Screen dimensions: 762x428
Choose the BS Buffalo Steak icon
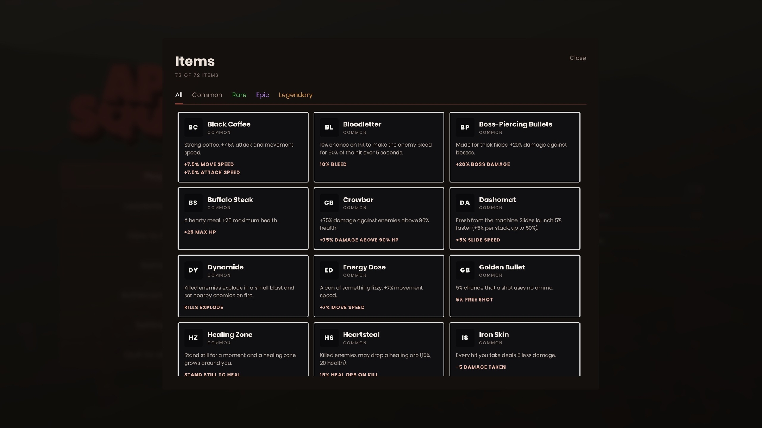[193, 203]
